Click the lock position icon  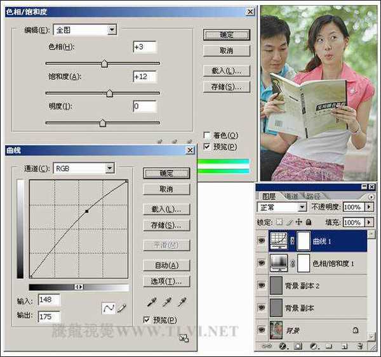(299, 223)
